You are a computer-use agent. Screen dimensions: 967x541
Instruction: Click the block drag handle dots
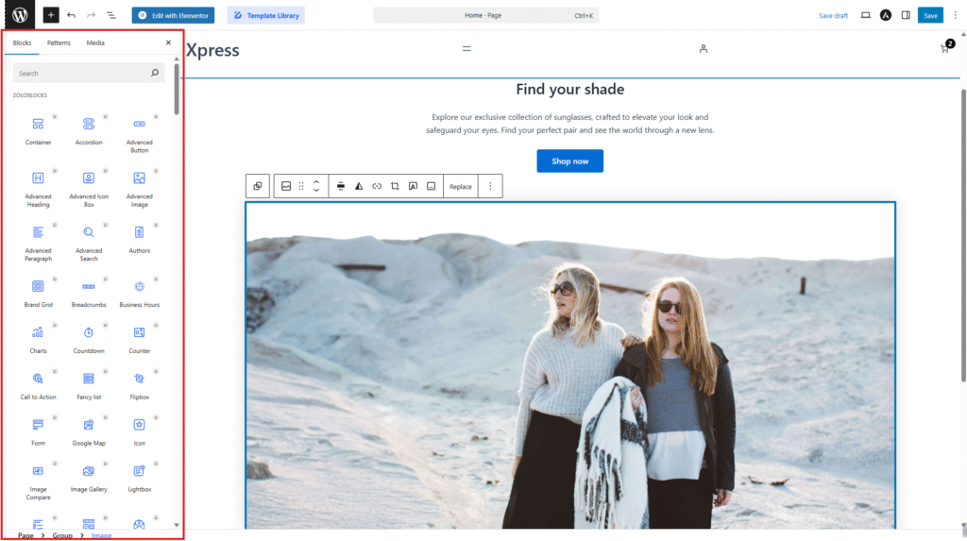[x=301, y=186]
